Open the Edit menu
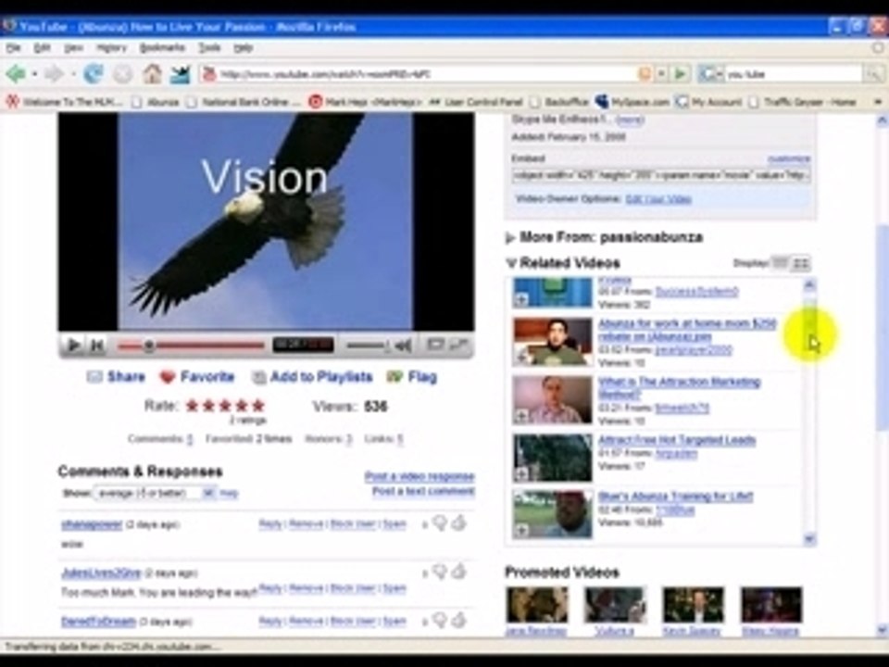This screenshot has height=667, width=889. pos(42,48)
